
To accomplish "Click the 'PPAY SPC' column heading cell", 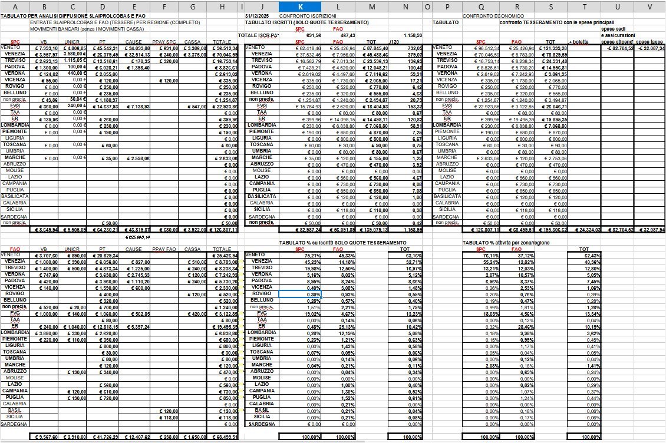I will point(164,42).
